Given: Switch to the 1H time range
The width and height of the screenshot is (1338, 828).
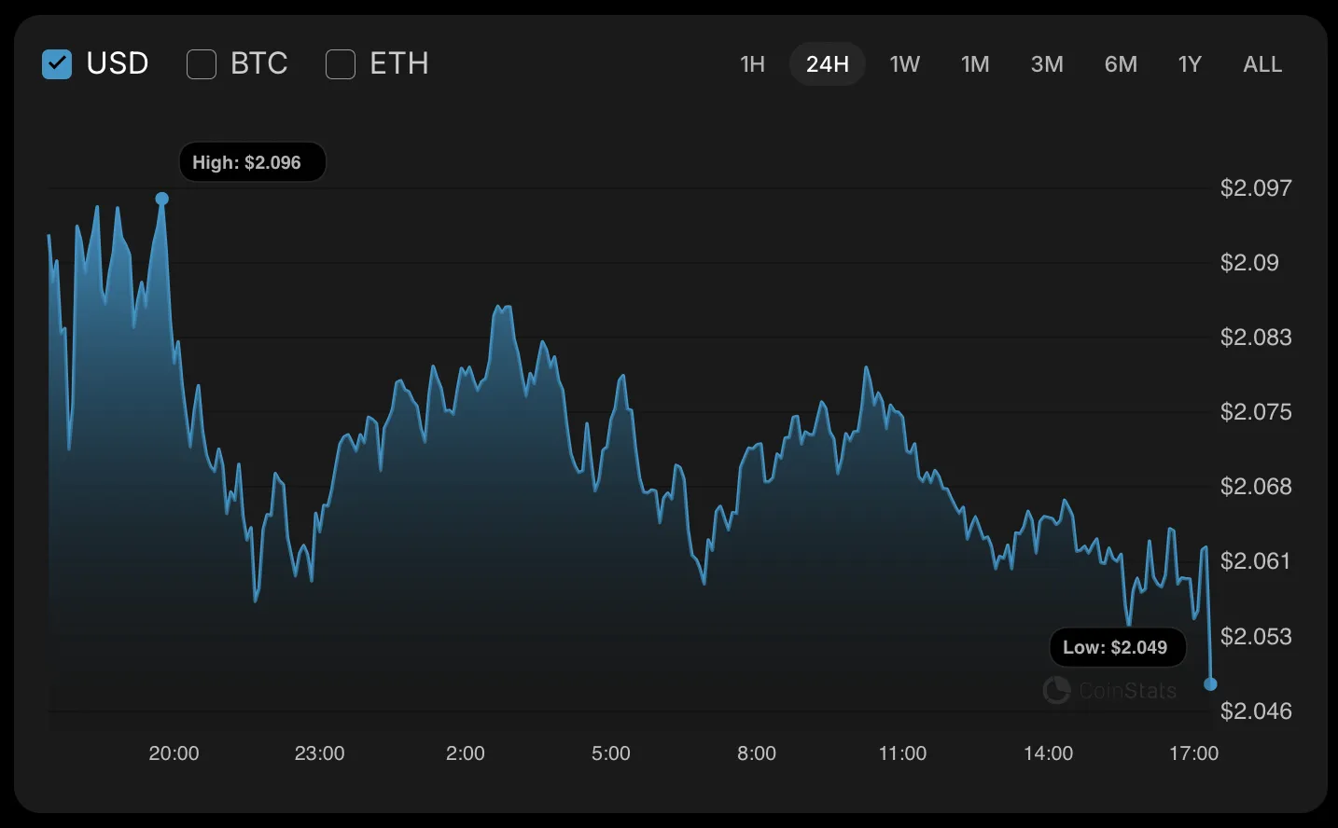Looking at the screenshot, I should (x=752, y=63).
